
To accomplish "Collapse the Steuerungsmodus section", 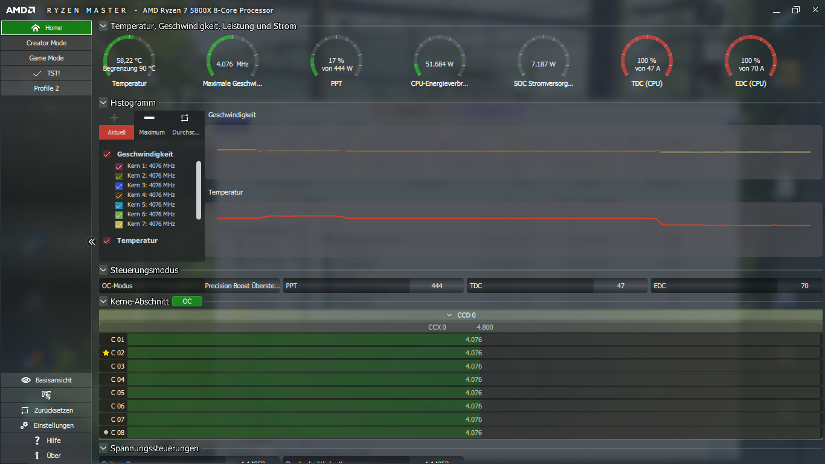I will click(x=103, y=270).
